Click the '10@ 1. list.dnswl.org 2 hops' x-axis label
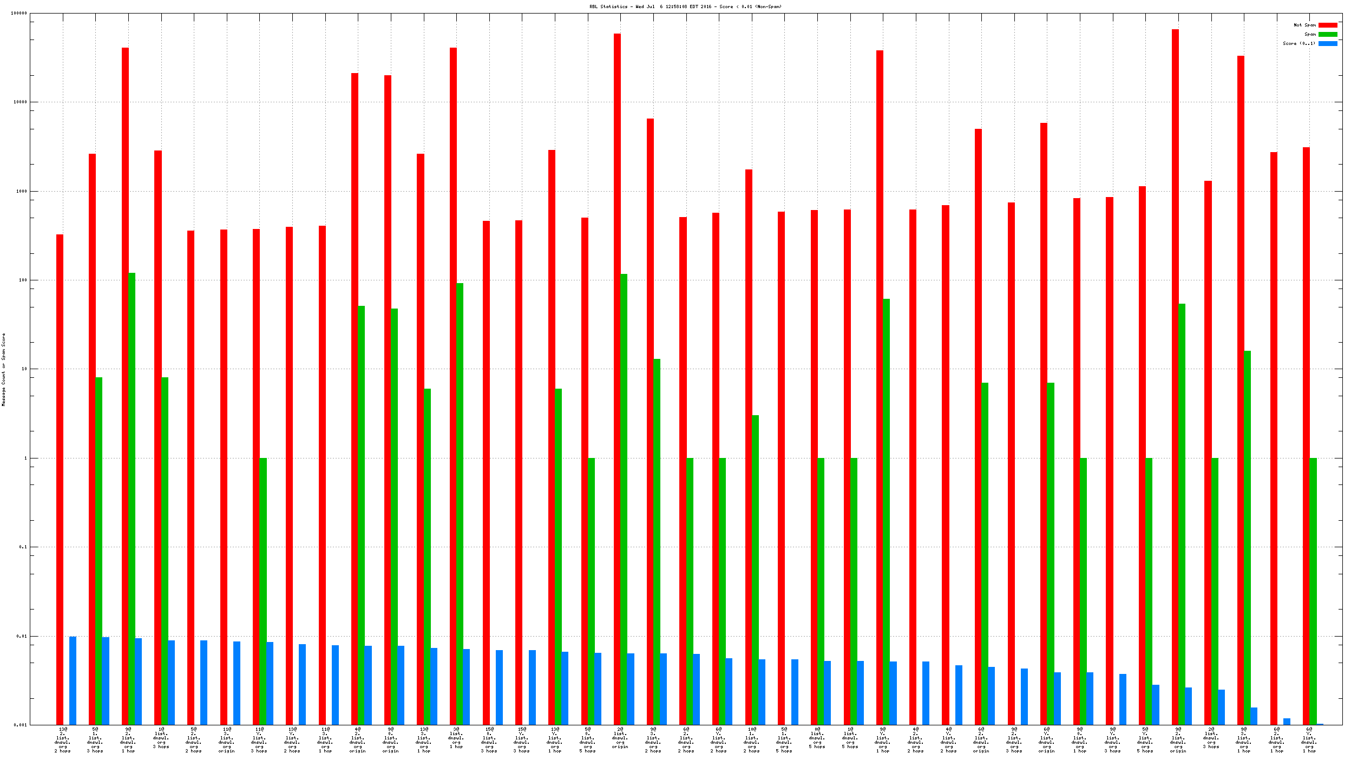This screenshot has height=760, width=1351. 752,740
